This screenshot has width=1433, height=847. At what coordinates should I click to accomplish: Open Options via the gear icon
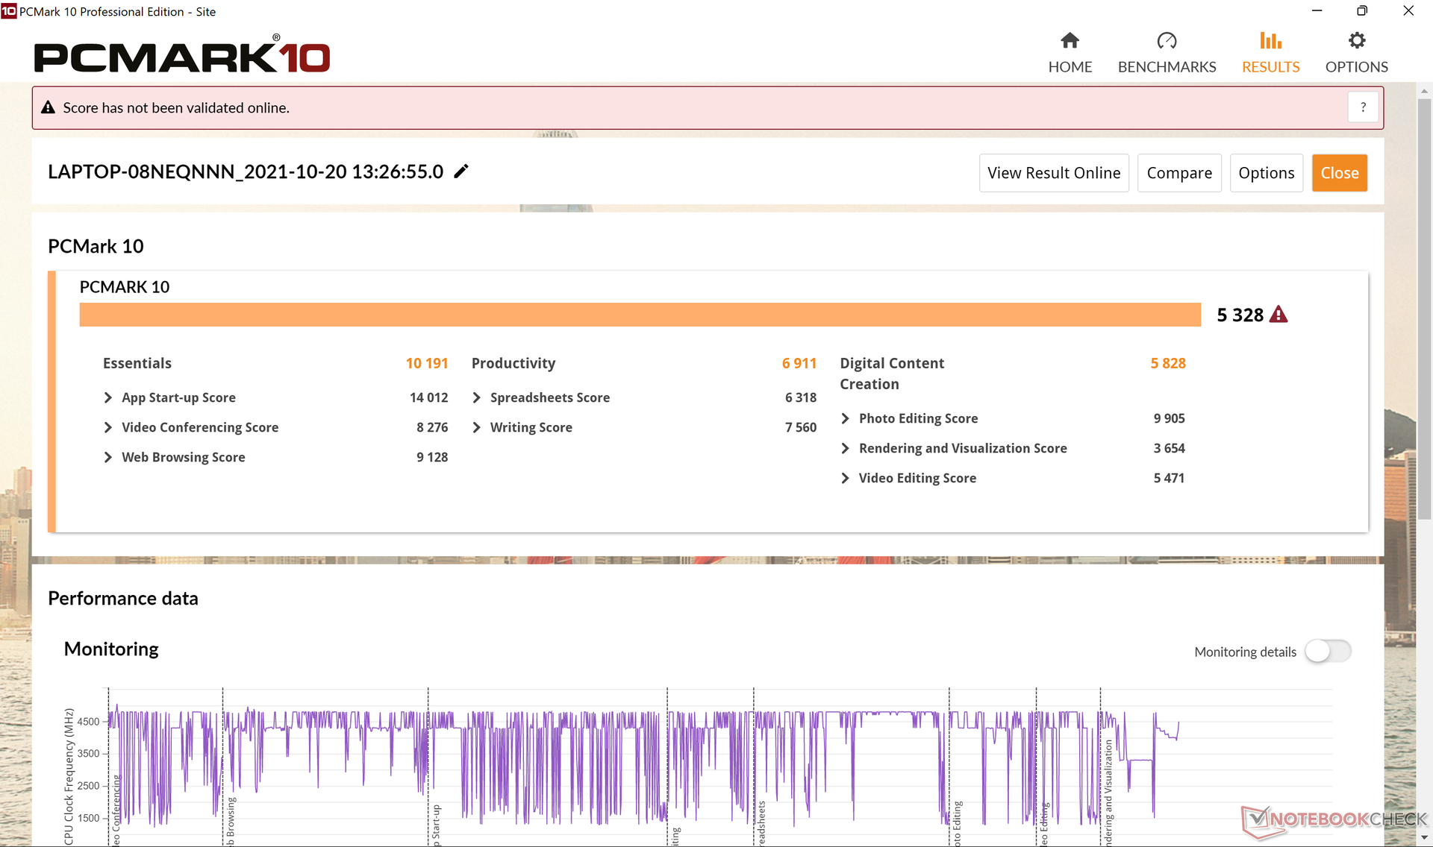click(1356, 40)
